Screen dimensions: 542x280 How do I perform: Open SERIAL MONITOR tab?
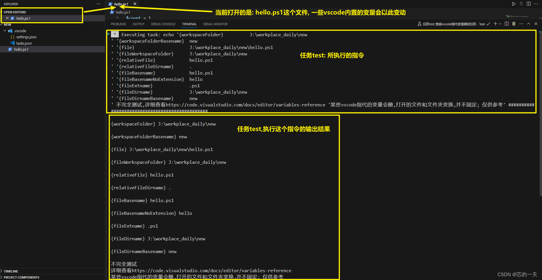215,24
